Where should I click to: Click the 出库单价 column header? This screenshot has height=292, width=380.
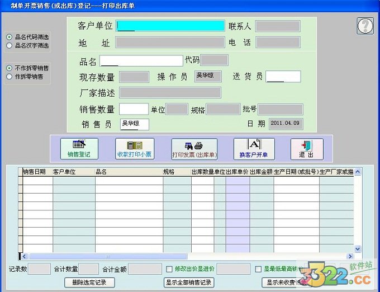237,172
